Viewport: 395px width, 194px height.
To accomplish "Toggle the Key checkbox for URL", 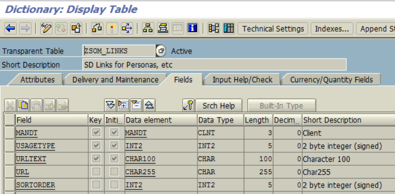I will [x=96, y=172].
